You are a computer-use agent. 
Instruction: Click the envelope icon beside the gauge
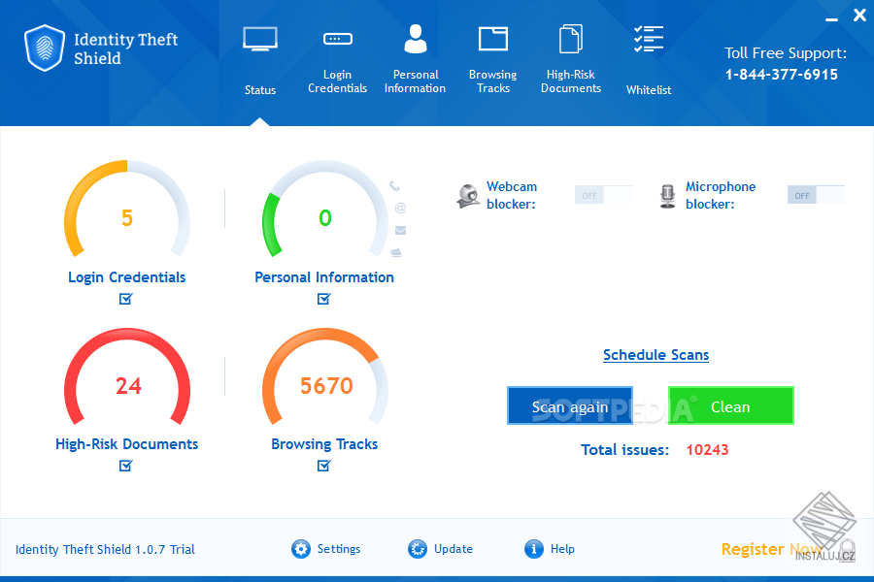tap(400, 230)
